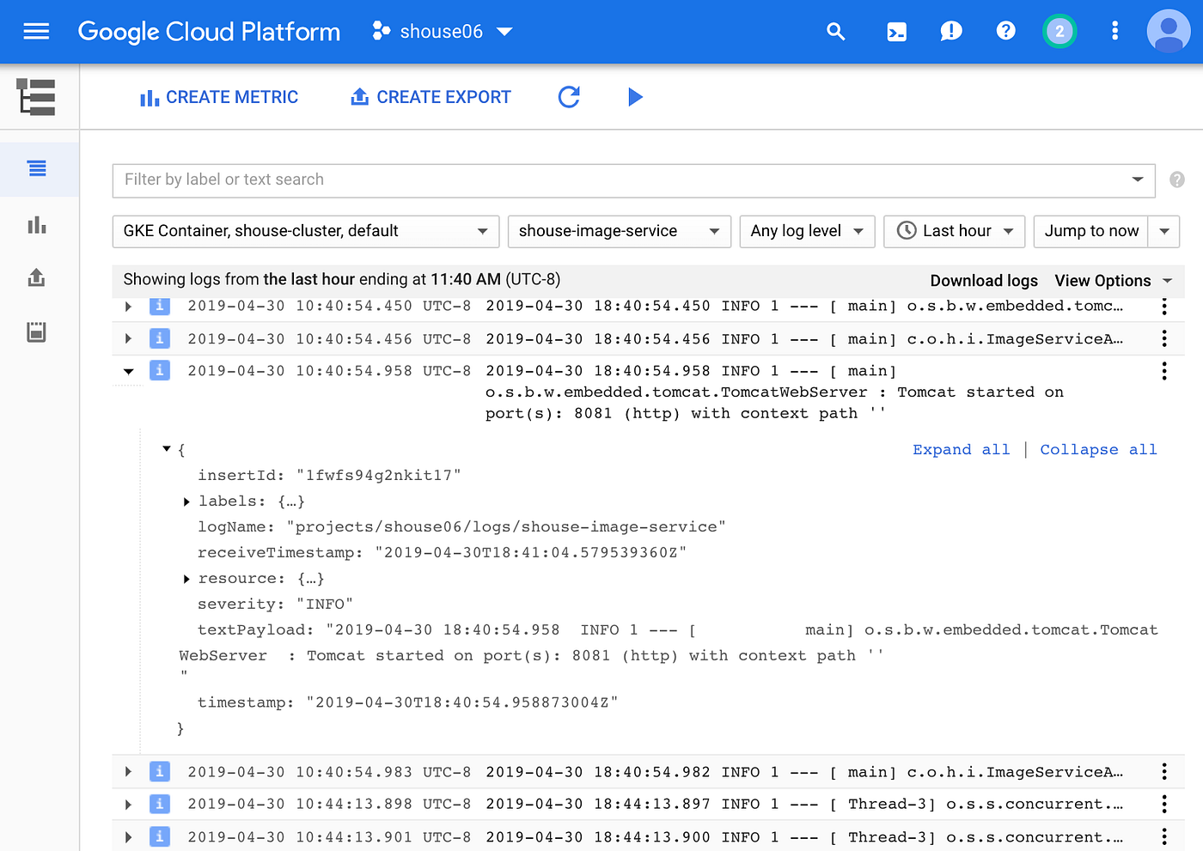Image resolution: width=1203 pixels, height=851 pixels.
Task: Click the "Expand all" link
Action: click(x=962, y=449)
